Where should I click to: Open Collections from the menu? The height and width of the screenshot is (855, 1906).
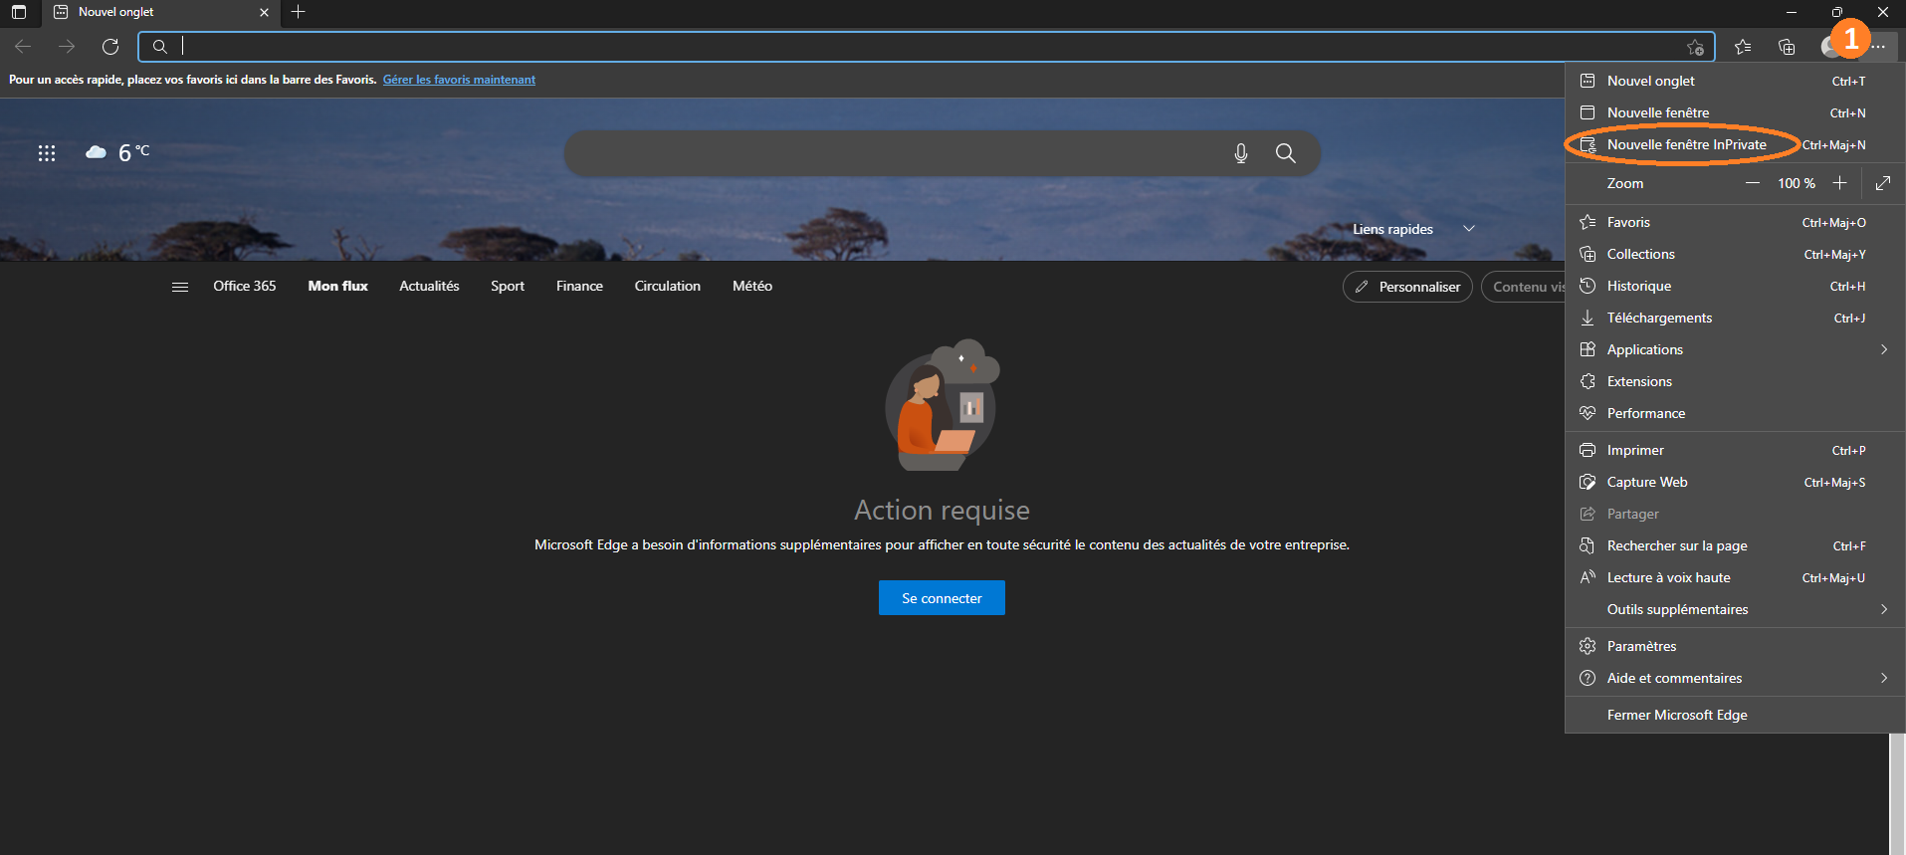[x=1735, y=254]
